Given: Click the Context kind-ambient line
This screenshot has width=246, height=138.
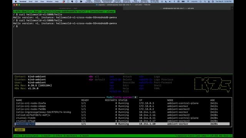Looking at the screenshot, I should click(x=30, y=77).
